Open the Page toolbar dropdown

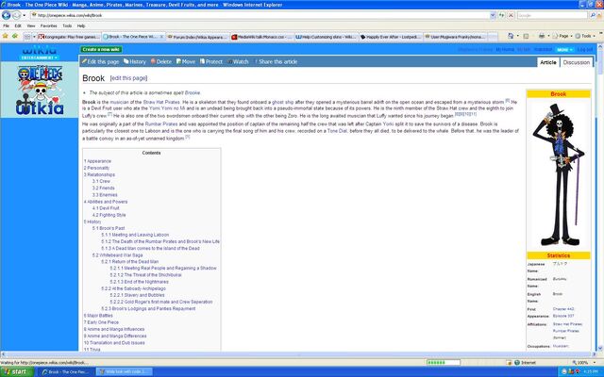tap(562, 36)
